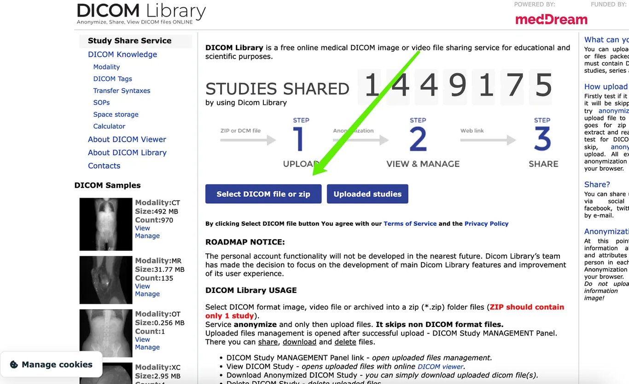Open the DICOM Knowledge section
Image resolution: width=629 pixels, height=384 pixels.
122,54
